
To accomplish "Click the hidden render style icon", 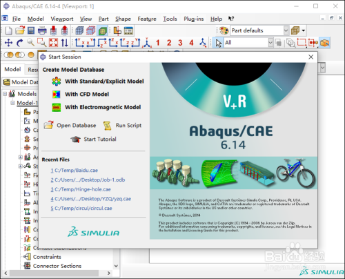I will 91,30.
